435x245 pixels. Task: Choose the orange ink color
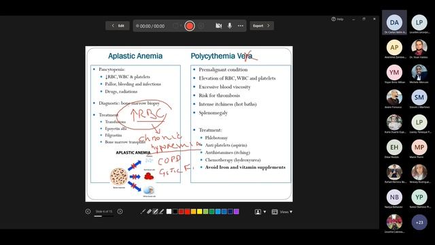[193, 212]
